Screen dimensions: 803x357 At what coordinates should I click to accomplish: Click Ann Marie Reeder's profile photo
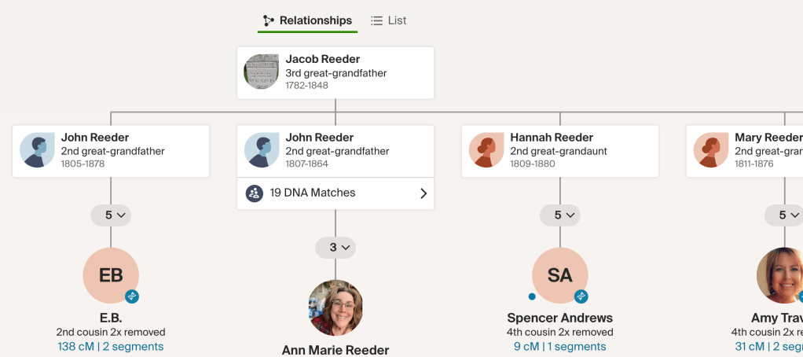coord(335,307)
